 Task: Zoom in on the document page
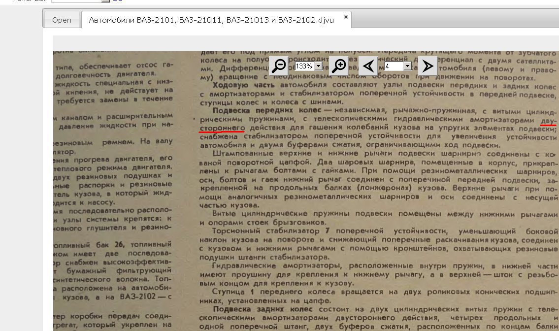339,66
